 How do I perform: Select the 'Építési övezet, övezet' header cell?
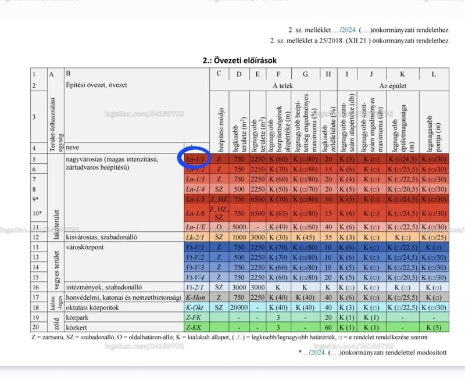(96, 85)
